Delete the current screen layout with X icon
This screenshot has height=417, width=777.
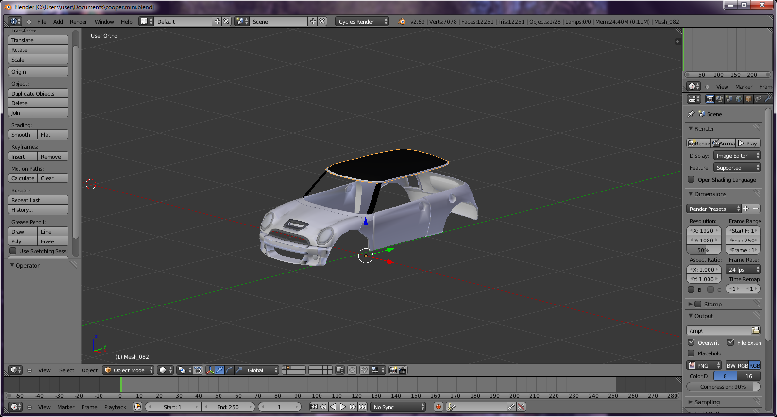pos(226,21)
